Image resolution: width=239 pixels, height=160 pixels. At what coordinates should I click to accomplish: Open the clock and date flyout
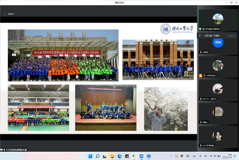(227, 156)
